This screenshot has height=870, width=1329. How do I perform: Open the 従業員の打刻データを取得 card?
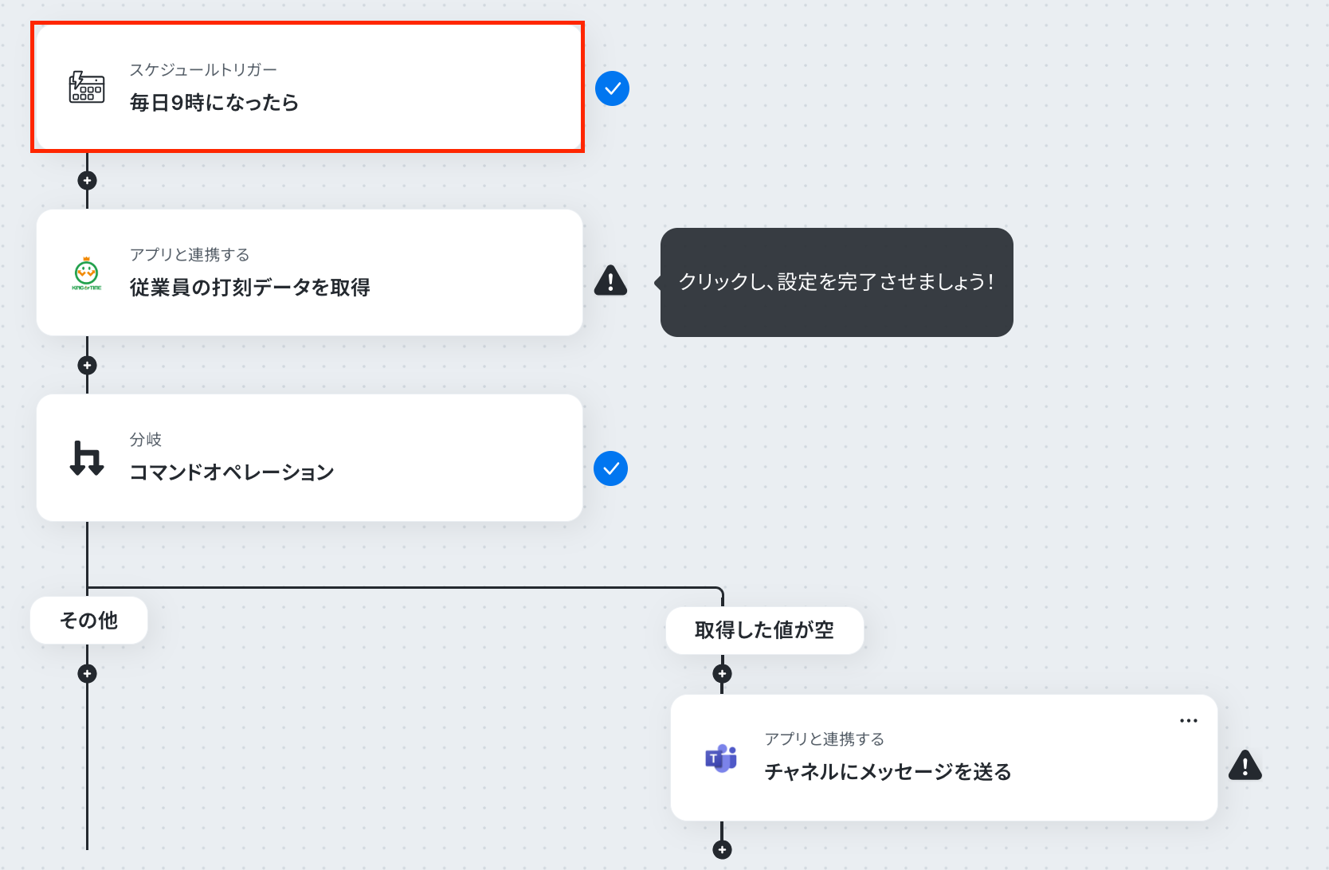(x=309, y=272)
